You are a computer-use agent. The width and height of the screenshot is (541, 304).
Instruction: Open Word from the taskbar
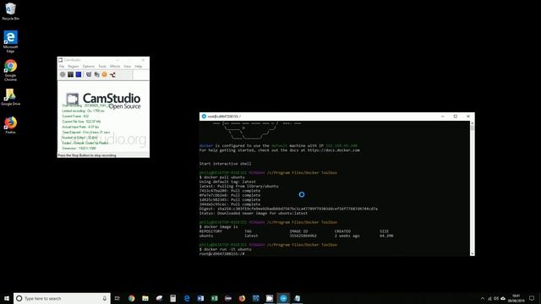pos(200,298)
